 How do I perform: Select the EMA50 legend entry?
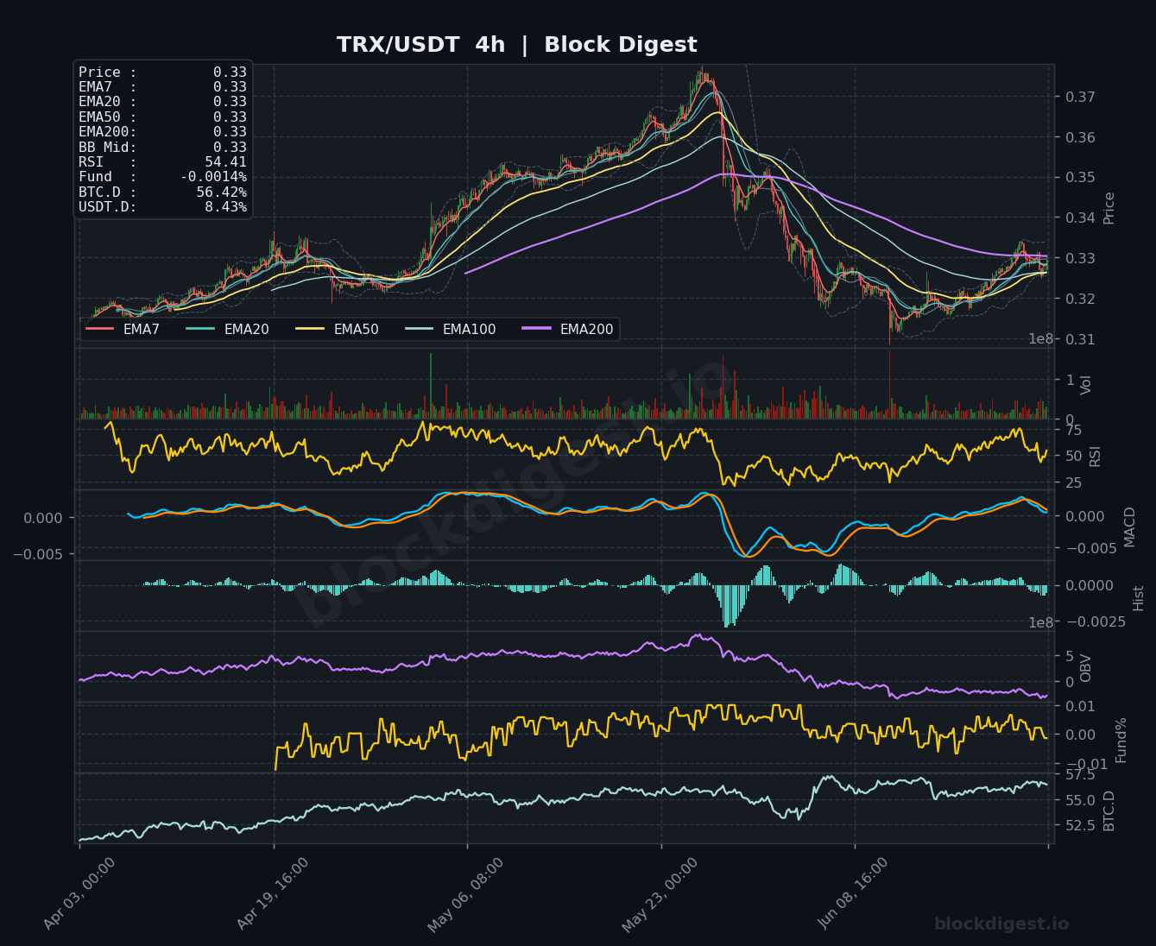337,329
